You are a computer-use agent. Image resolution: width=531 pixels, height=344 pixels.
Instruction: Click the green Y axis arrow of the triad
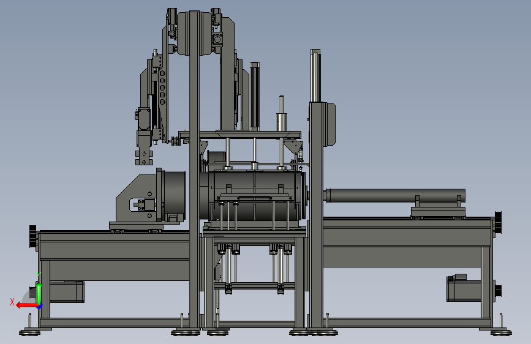click(x=39, y=294)
